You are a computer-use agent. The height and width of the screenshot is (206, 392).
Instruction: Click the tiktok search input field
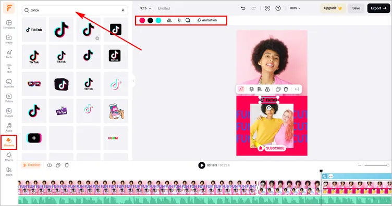75,10
